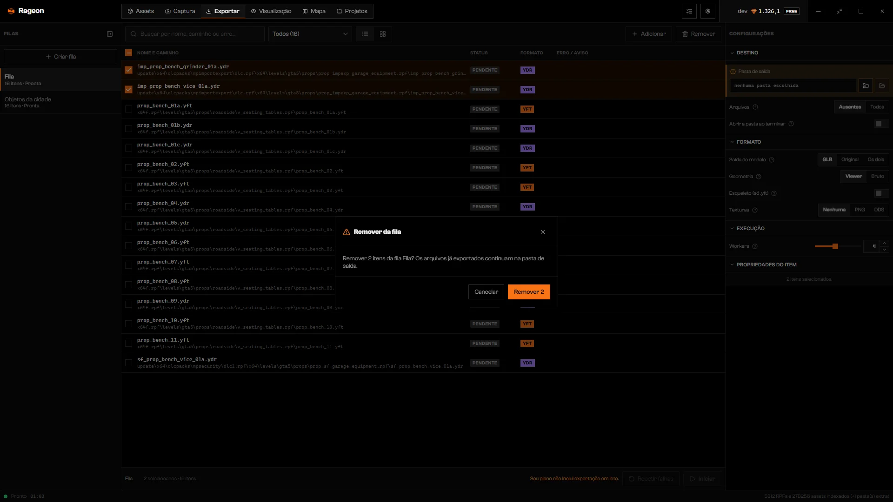Uncheck imp_prop_bench_vice_01a.ydr checkbox
The height and width of the screenshot is (502, 893).
point(129,90)
